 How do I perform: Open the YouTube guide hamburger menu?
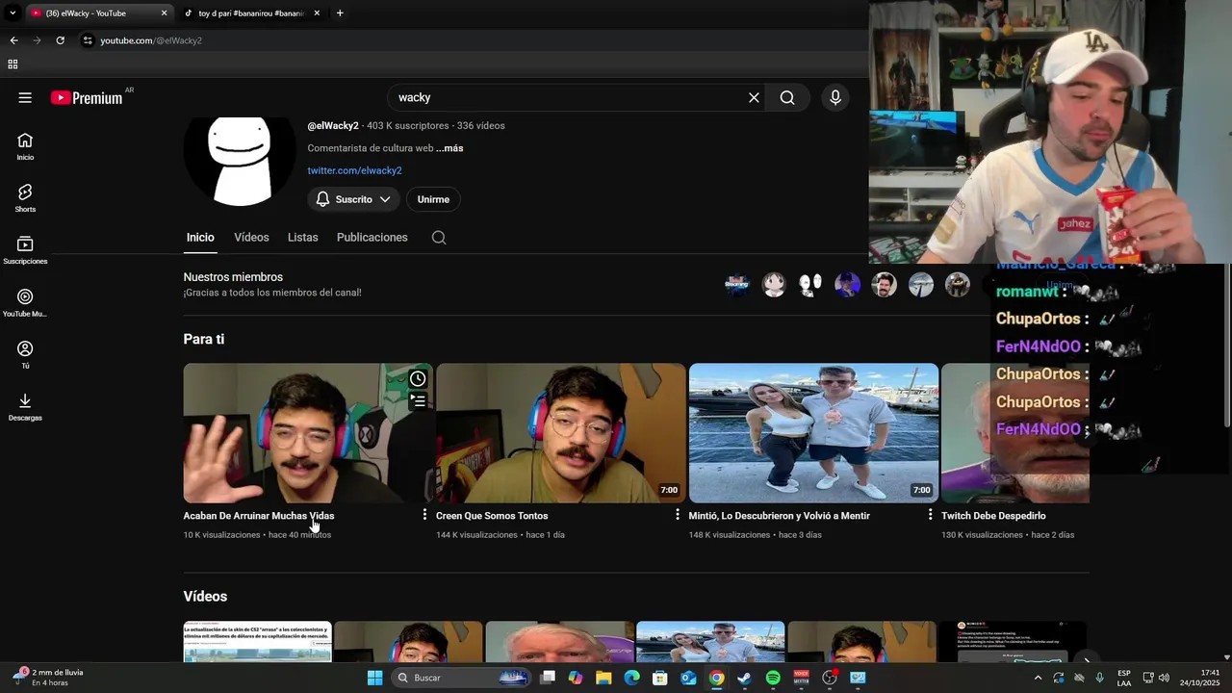point(25,97)
